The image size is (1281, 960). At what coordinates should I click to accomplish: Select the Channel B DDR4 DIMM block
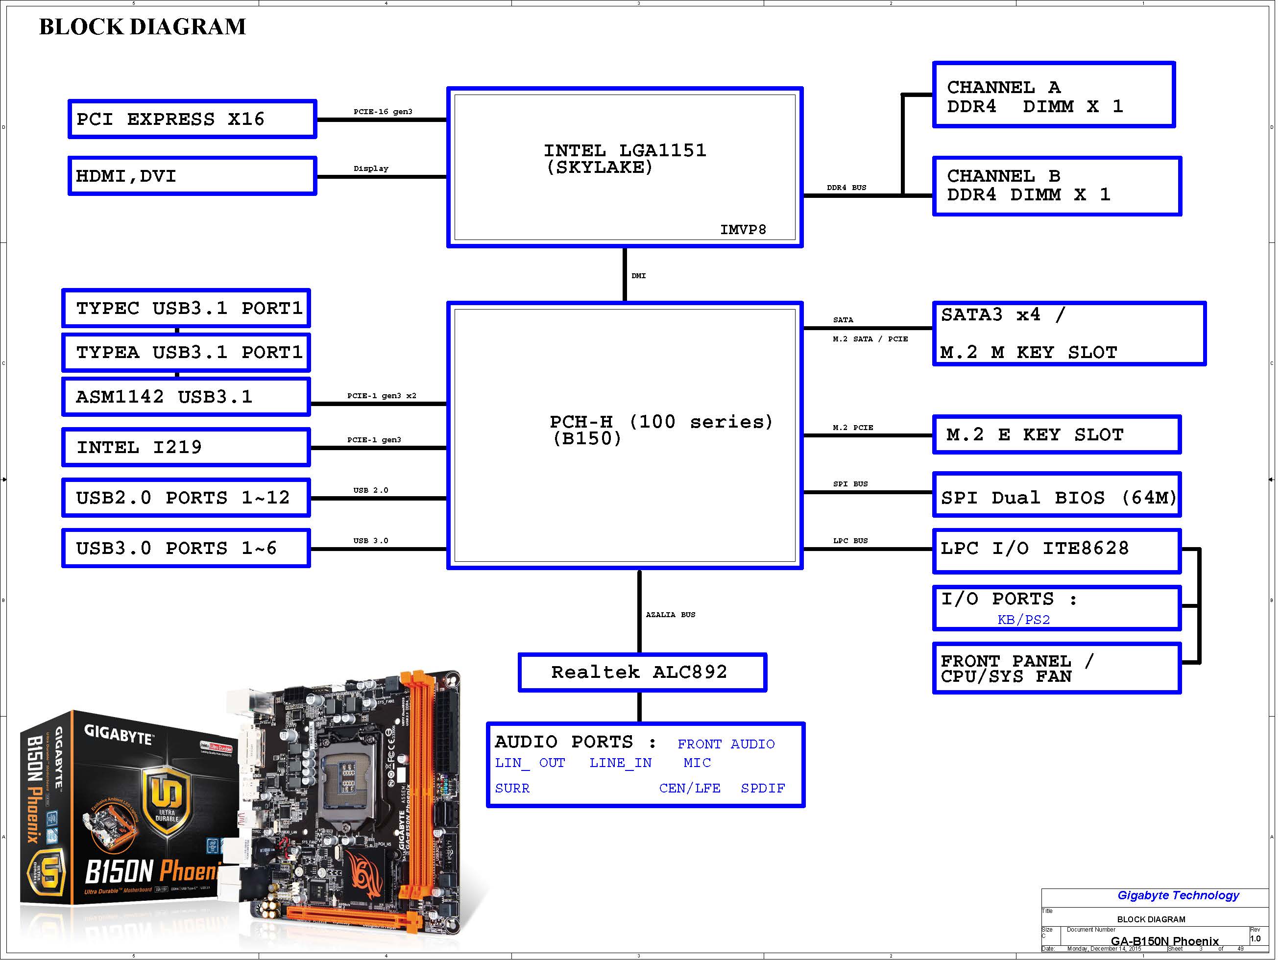pos(1056,186)
